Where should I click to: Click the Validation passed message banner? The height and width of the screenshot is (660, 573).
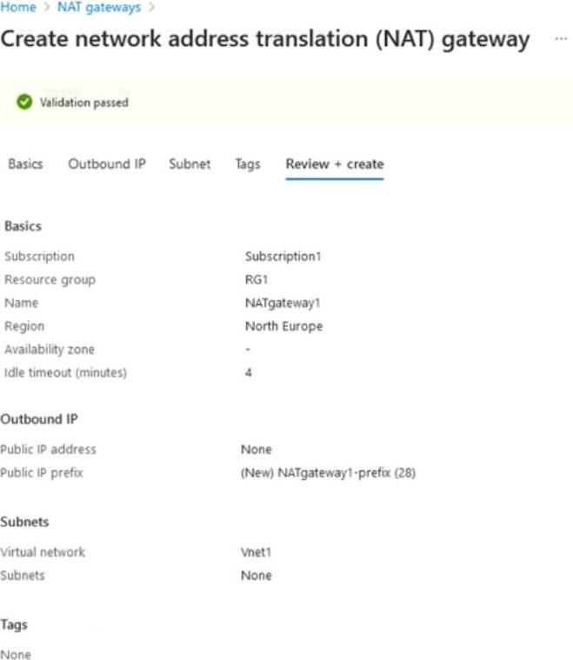click(286, 103)
